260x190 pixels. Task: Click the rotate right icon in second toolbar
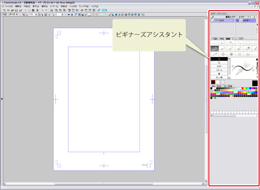53,15
